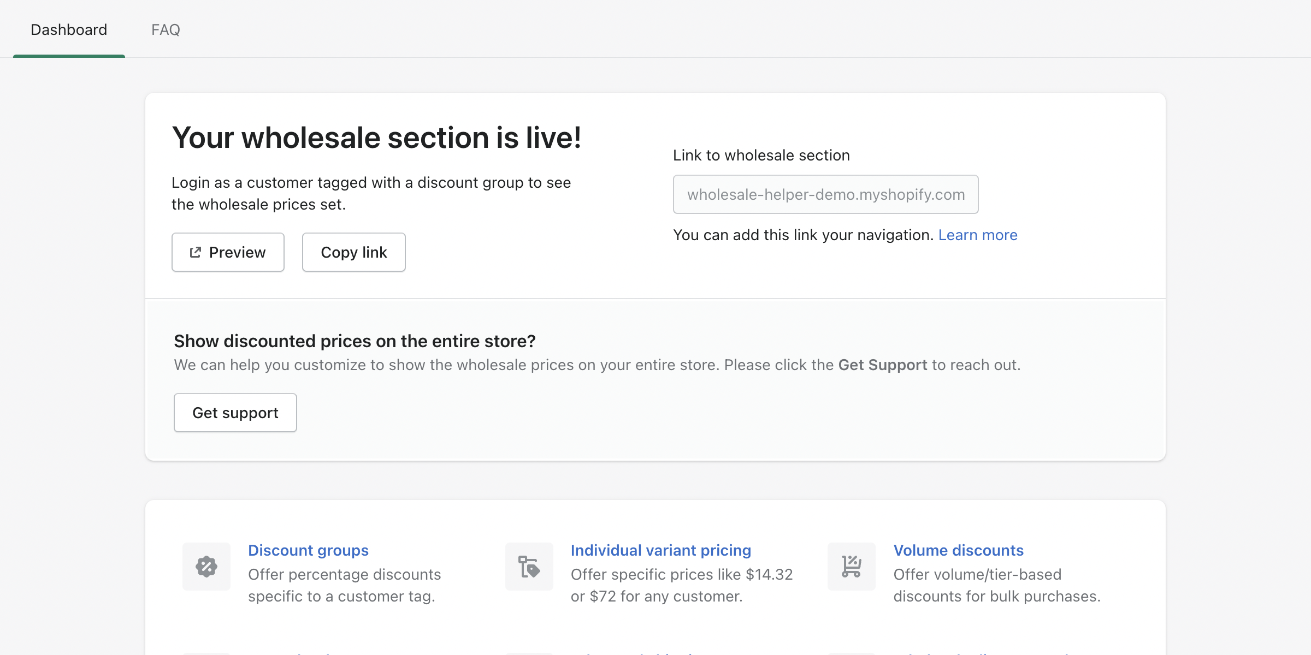Click 'Login as a customer tagged' paragraph

pyautogui.click(x=371, y=193)
